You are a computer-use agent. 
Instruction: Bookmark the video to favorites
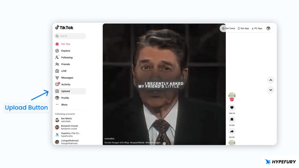(x=232, y=120)
